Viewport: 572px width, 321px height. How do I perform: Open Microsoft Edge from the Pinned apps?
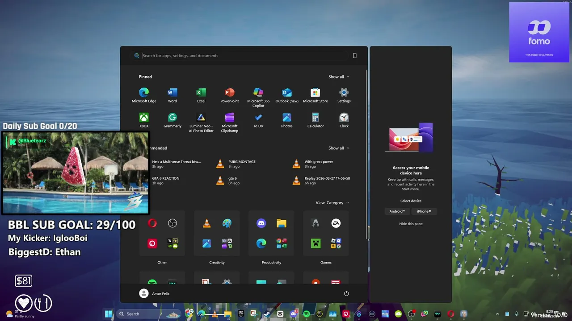tap(144, 95)
